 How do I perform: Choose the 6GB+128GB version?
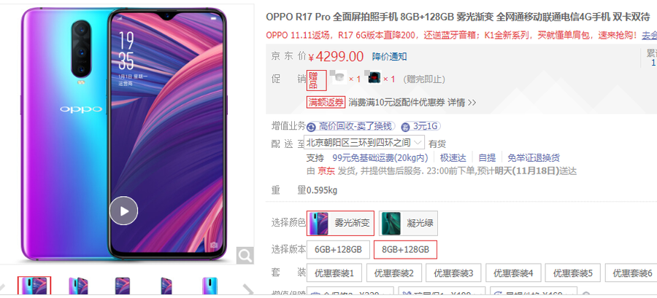338,249
